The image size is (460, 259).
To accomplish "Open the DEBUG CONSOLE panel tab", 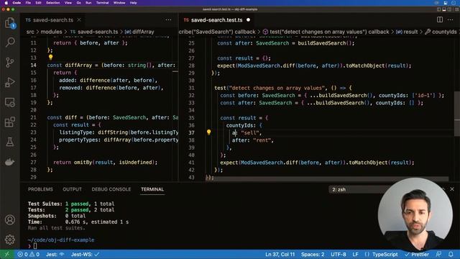I will (111, 189).
